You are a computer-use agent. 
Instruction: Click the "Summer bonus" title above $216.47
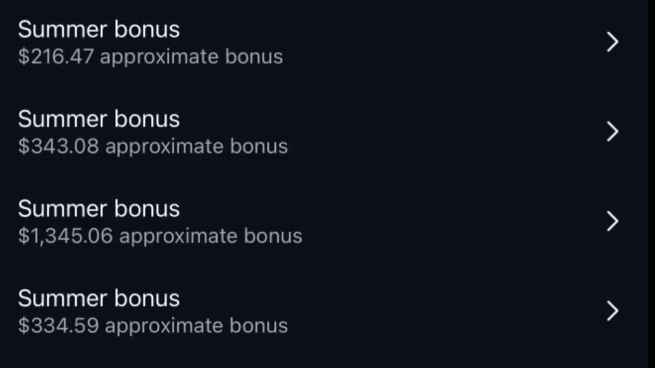tap(99, 30)
